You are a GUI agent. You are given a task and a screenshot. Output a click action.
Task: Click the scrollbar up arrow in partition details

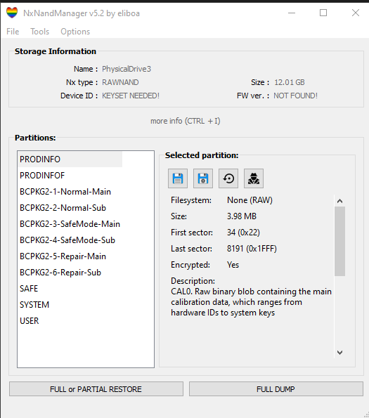[339, 201]
